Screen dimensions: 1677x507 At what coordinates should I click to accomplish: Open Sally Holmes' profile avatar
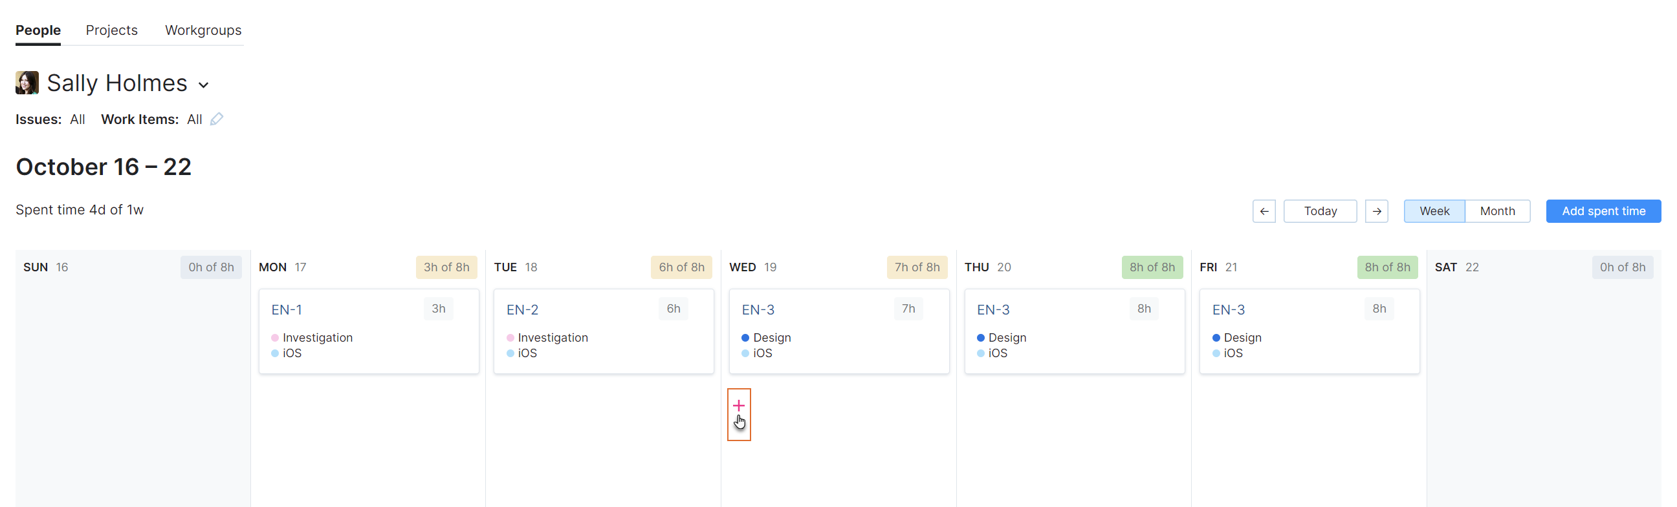pyautogui.click(x=27, y=83)
